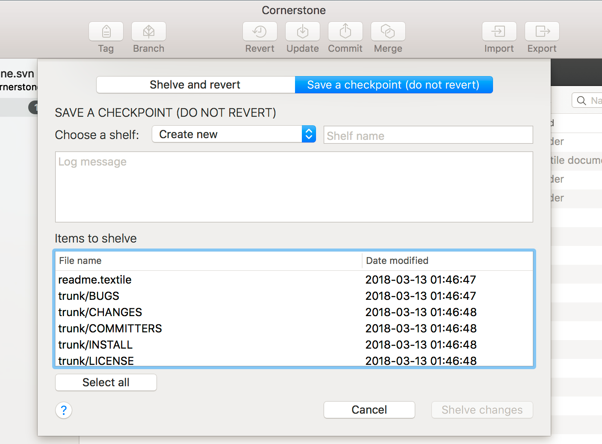Click the Merge toolbar icon
The width and height of the screenshot is (602, 444).
pyautogui.click(x=388, y=31)
